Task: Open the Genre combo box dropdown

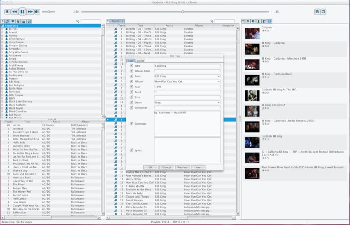Action: [219, 102]
